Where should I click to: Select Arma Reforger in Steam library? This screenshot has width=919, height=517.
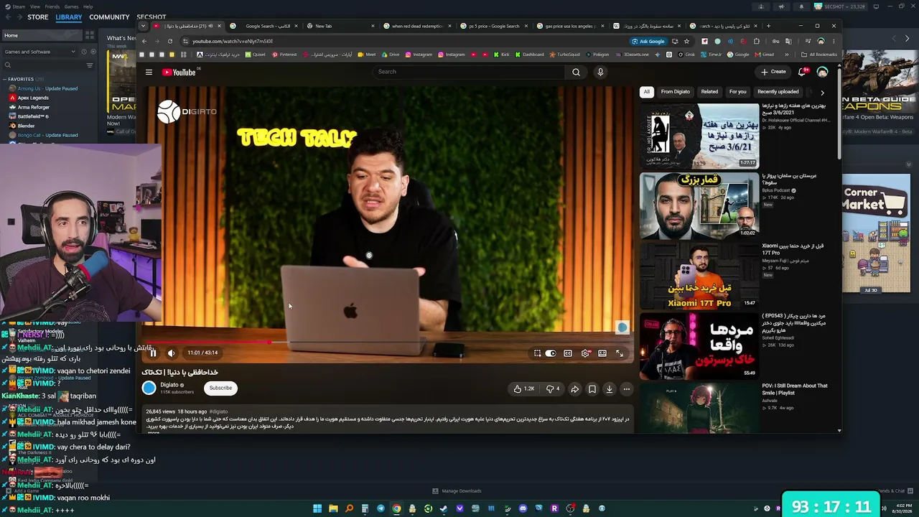click(x=34, y=107)
